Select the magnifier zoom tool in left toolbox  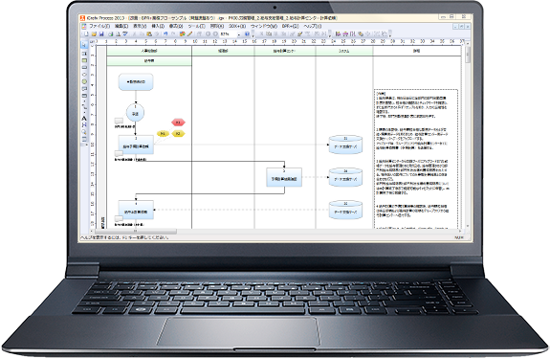84,132
